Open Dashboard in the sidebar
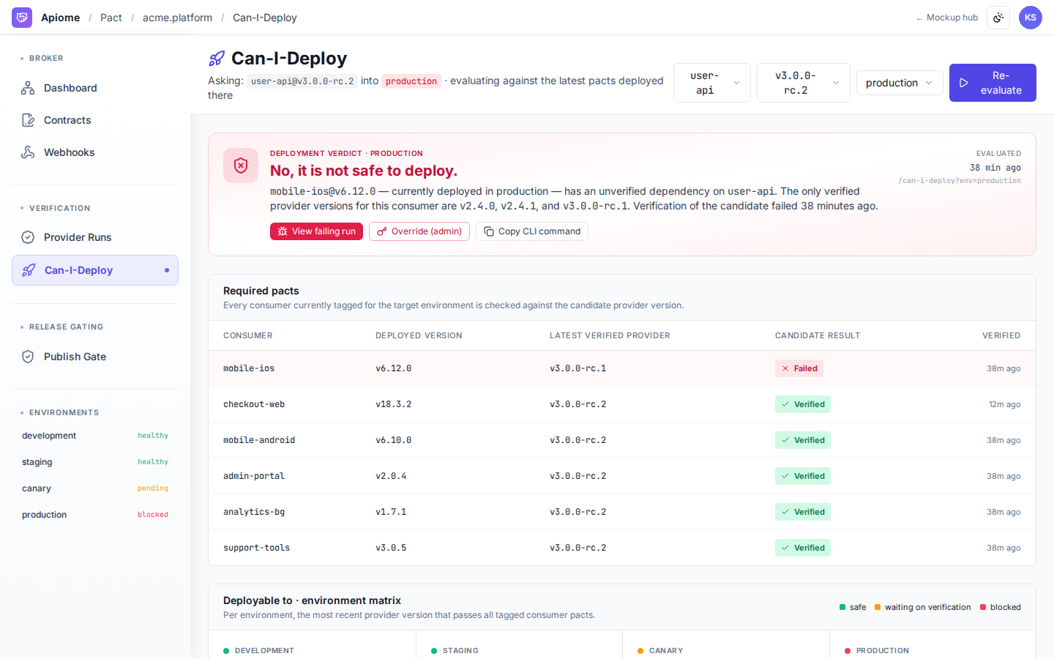 point(95,88)
